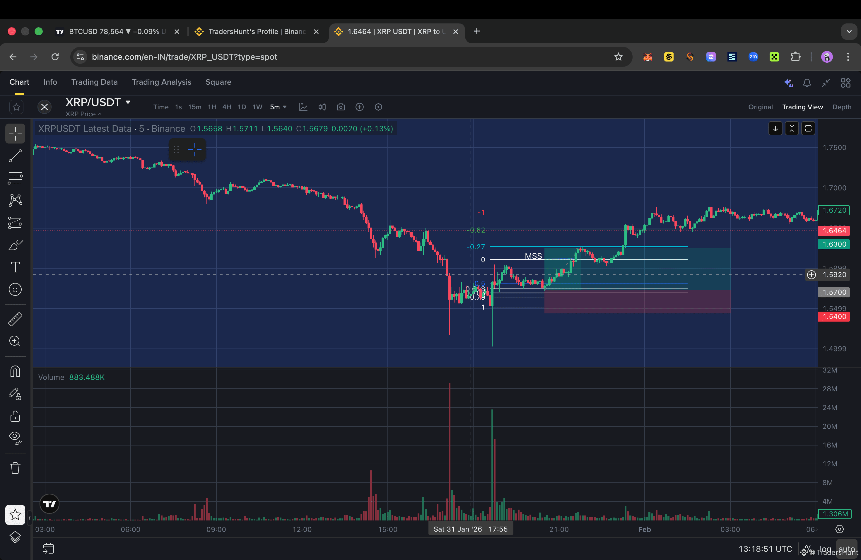
Task: Select the Time chart view
Action: [160, 107]
